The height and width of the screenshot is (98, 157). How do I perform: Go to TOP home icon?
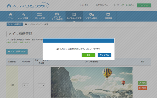point(10,16)
